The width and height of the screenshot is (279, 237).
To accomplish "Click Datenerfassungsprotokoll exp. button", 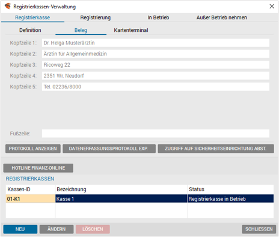I will pyautogui.click(x=109, y=149).
